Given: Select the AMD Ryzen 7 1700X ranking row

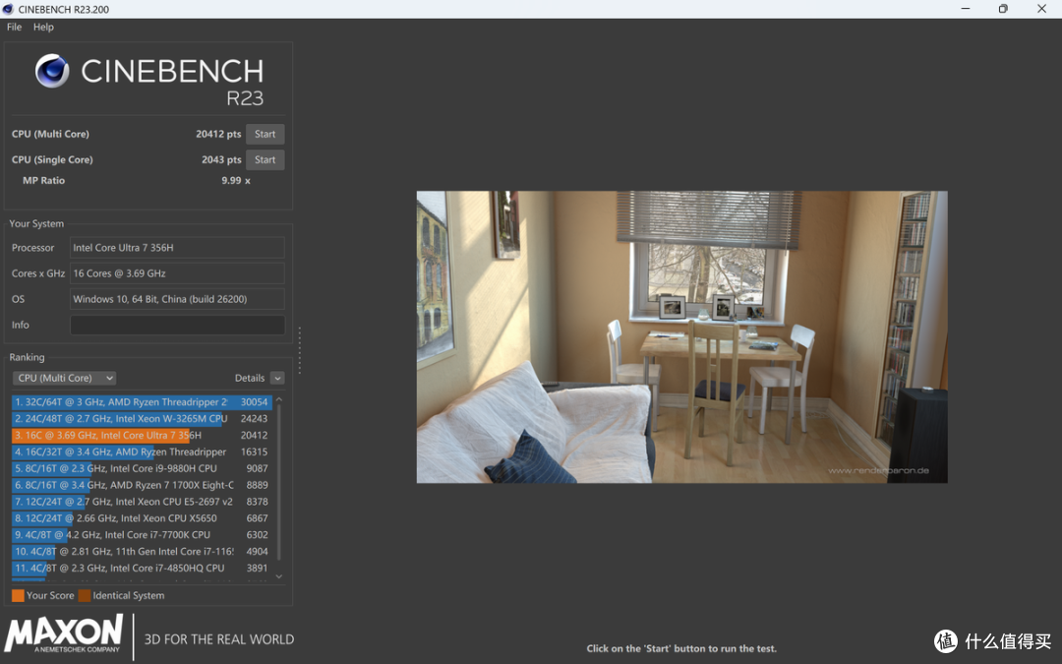Looking at the screenshot, I should pos(142,485).
